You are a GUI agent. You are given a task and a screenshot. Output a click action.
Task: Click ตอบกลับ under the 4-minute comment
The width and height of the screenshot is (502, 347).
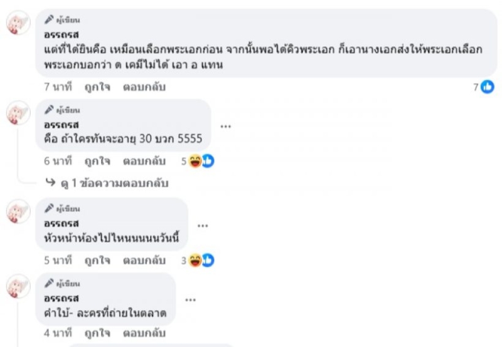click(x=144, y=333)
